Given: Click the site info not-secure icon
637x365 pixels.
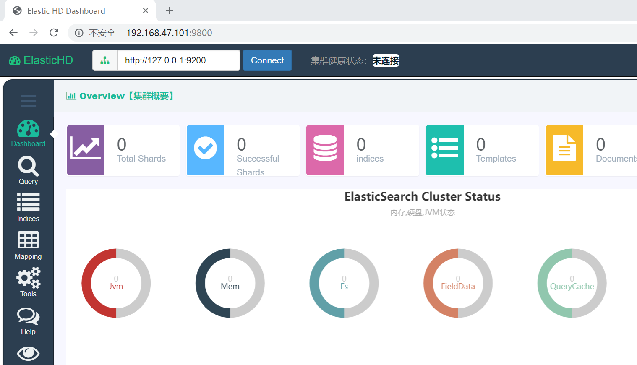Looking at the screenshot, I should [x=79, y=33].
